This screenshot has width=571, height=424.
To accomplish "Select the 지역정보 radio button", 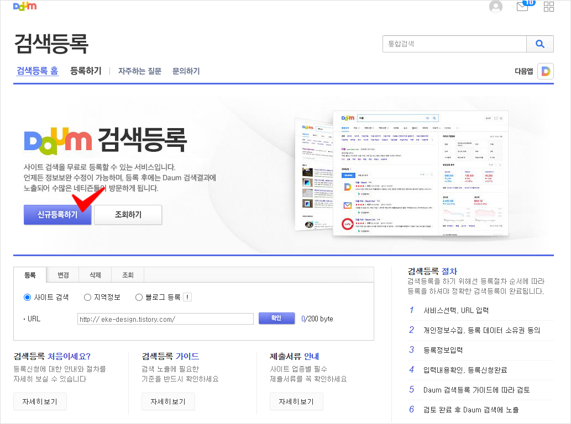I will click(87, 298).
